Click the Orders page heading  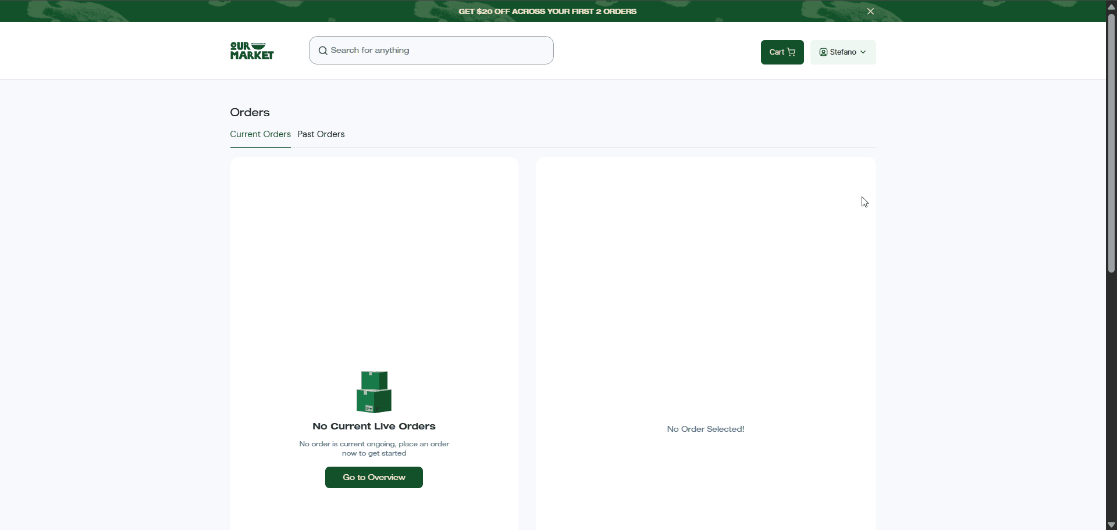click(x=250, y=113)
